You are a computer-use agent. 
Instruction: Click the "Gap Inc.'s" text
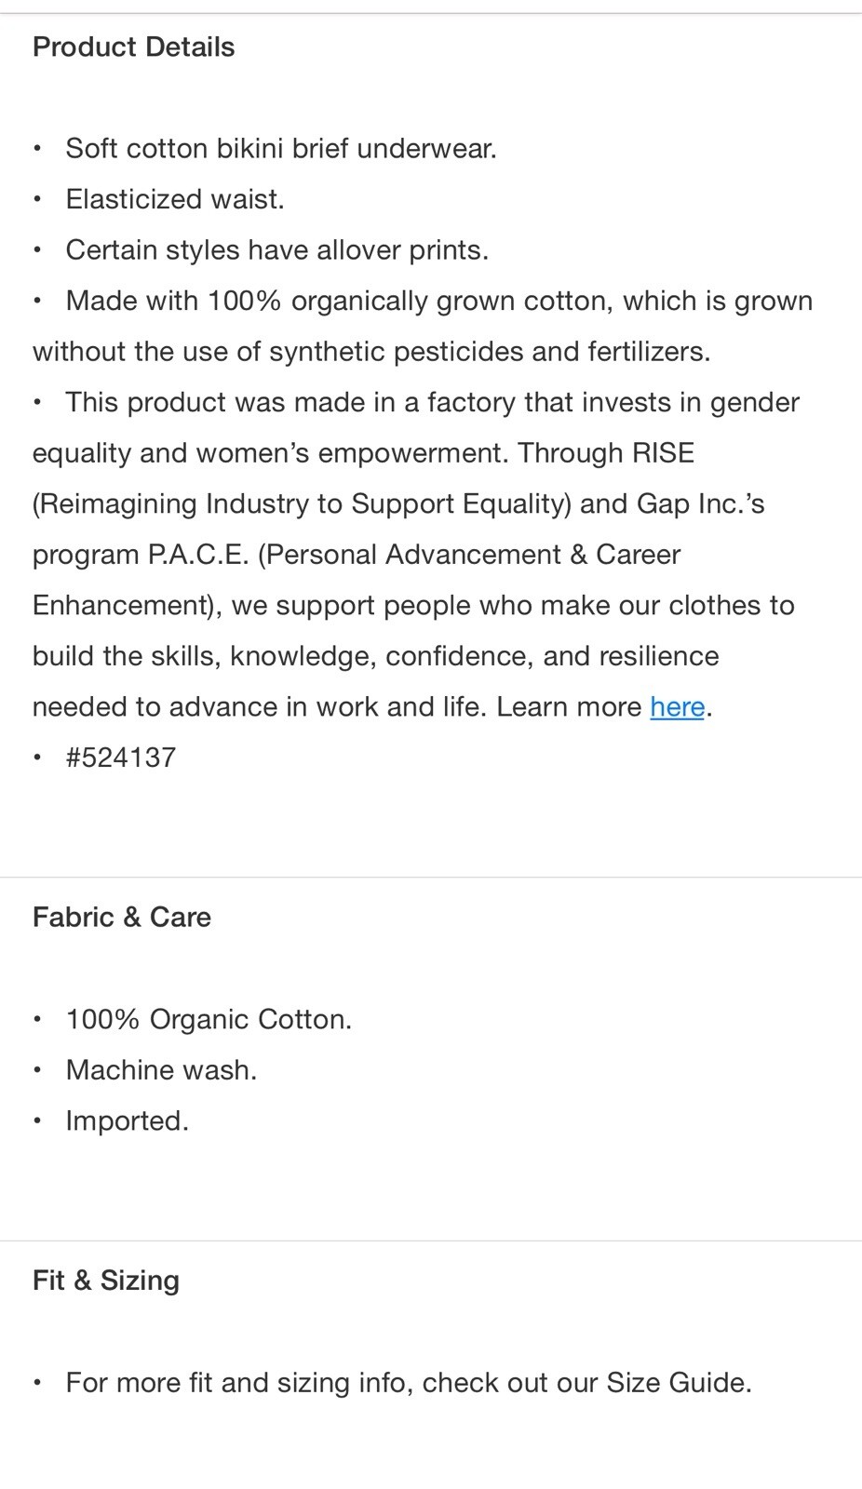coord(700,503)
